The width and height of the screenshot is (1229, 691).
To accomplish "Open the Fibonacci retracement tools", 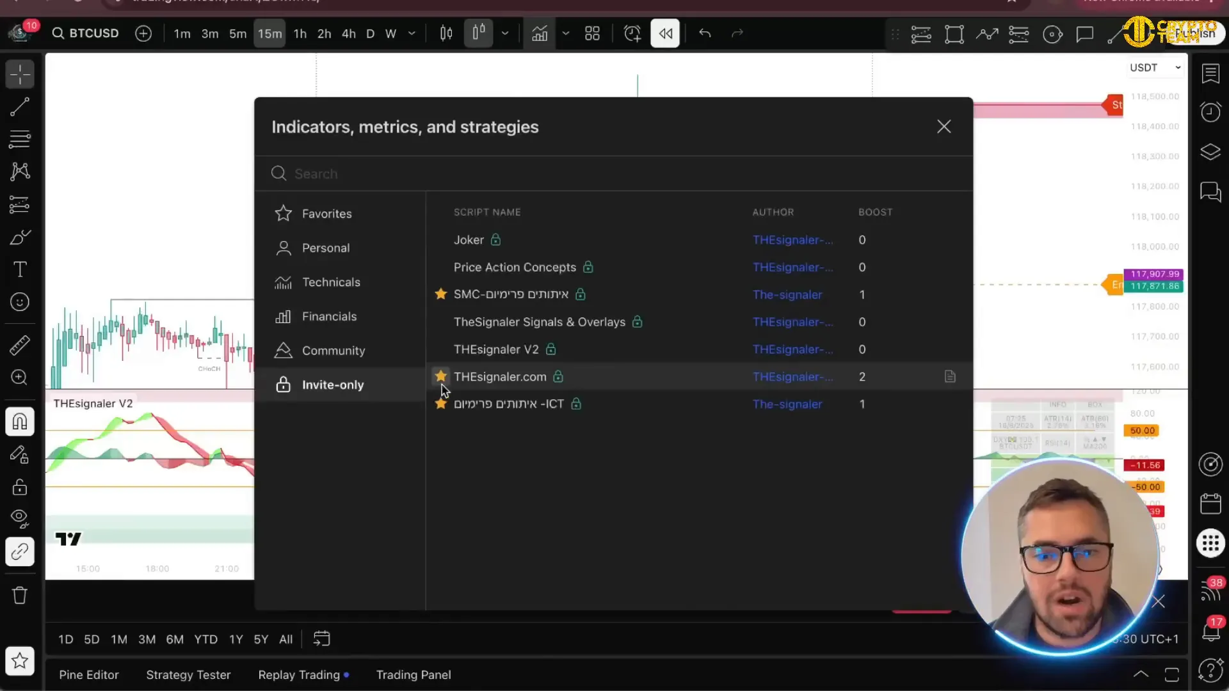I will point(20,139).
